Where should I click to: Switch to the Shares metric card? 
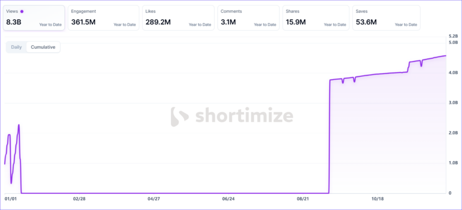point(315,18)
